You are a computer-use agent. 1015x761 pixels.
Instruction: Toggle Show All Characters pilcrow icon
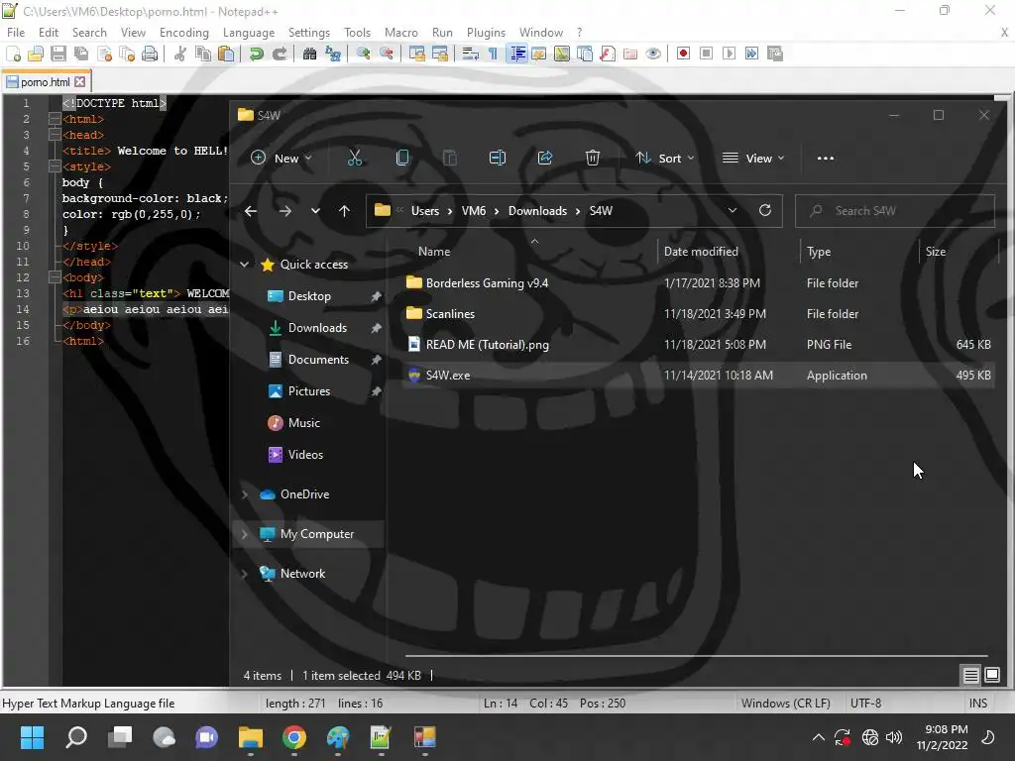point(494,54)
